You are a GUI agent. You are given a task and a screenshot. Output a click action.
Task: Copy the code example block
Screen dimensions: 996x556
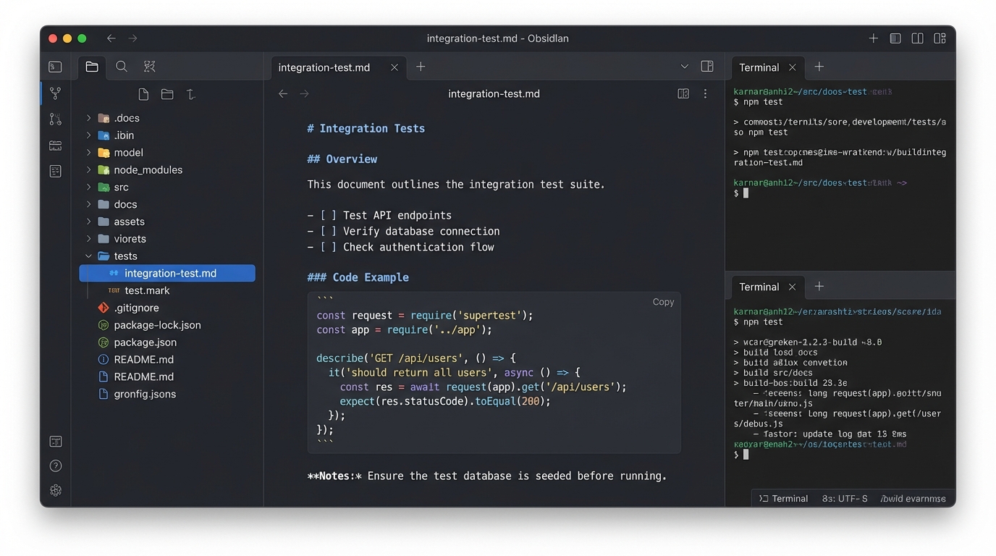point(662,302)
